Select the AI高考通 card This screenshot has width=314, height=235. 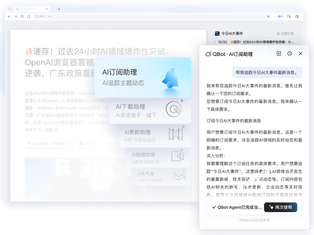tap(161, 177)
